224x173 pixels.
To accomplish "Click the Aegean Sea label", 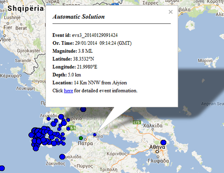I will (212, 103).
